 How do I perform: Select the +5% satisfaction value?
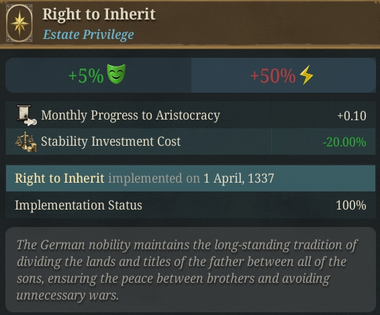(x=86, y=76)
